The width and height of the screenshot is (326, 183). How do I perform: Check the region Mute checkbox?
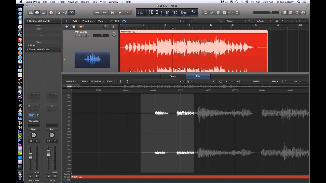(43, 25)
